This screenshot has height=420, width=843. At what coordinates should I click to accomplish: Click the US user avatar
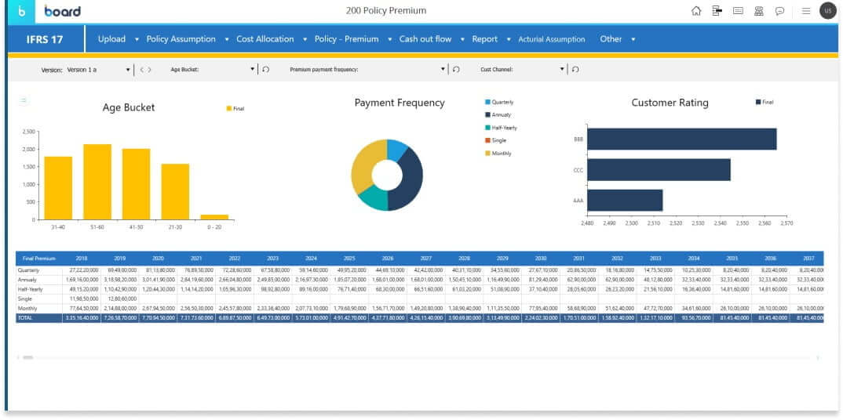(x=827, y=11)
